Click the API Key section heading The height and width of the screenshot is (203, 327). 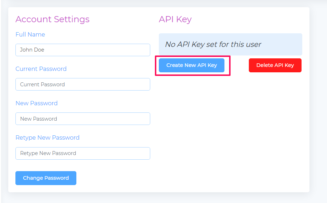[175, 19]
